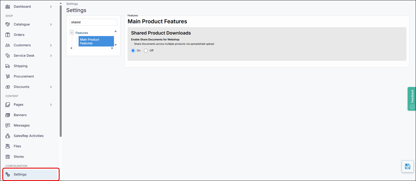Open the Shipping section
The height and width of the screenshot is (181, 416).
(x=21, y=66)
